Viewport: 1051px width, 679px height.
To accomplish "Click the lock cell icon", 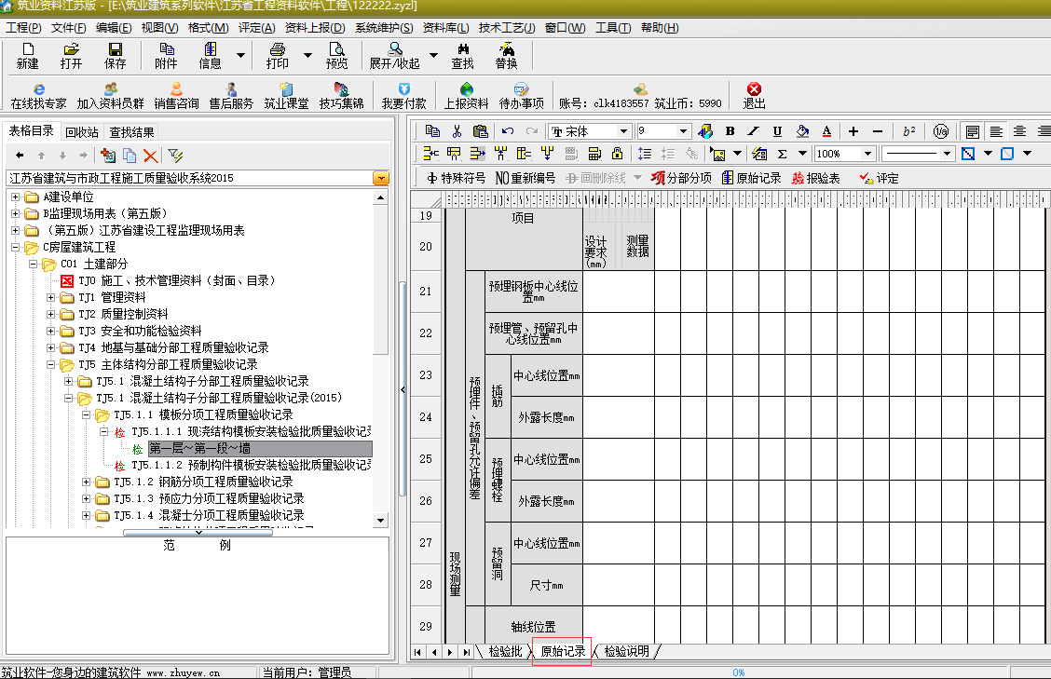I will pos(617,154).
